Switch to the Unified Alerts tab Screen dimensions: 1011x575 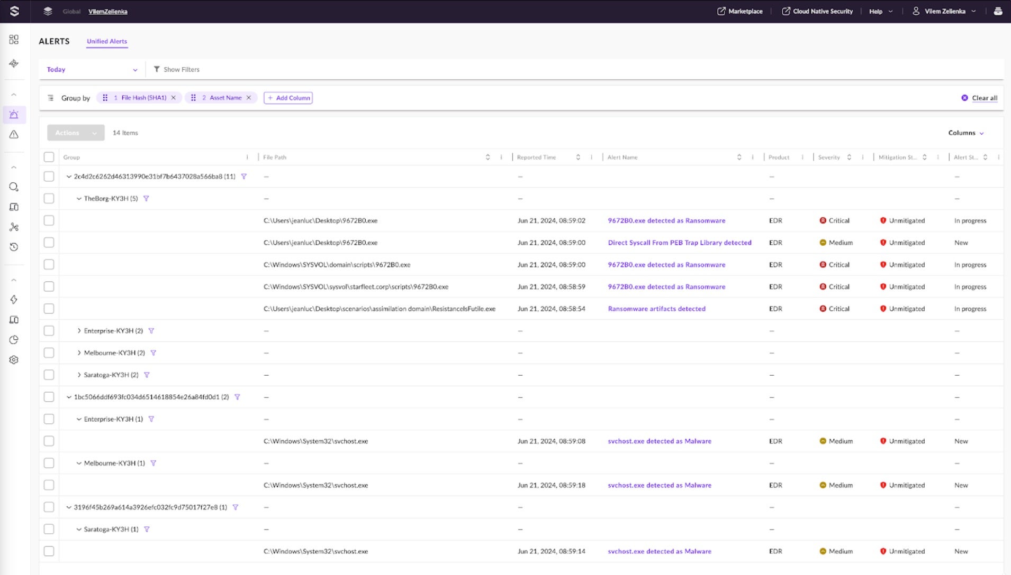pos(107,41)
